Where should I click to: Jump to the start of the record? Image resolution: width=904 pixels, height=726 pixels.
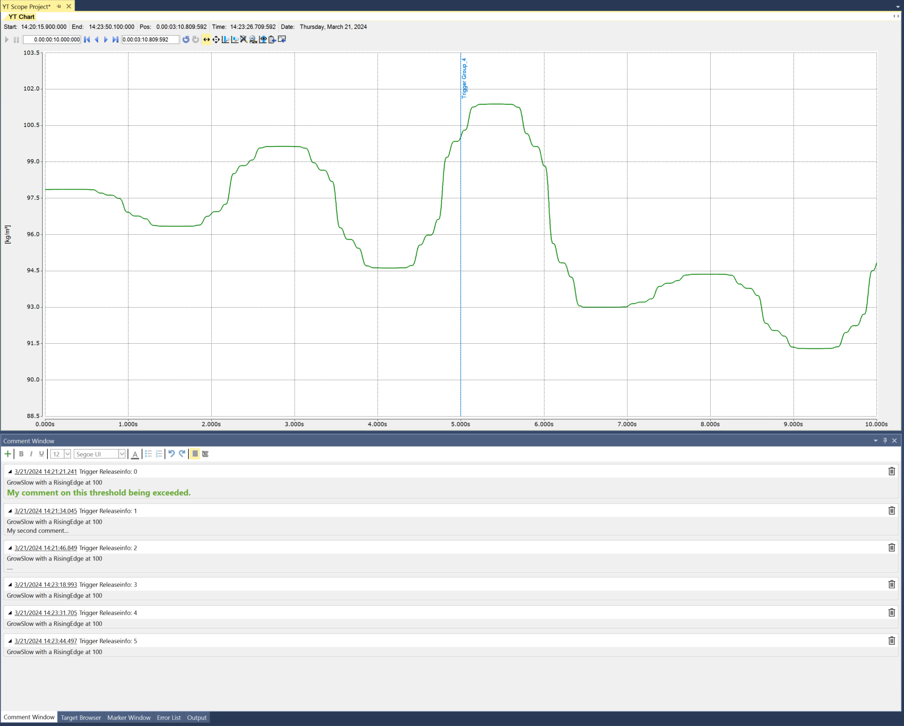87,40
